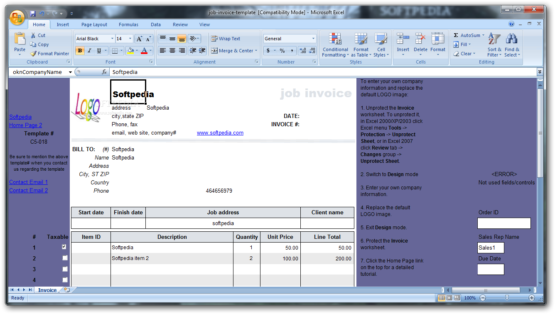The height and width of the screenshot is (314, 555).
Task: Open the Insert ribbon tab
Action: [x=63, y=25]
